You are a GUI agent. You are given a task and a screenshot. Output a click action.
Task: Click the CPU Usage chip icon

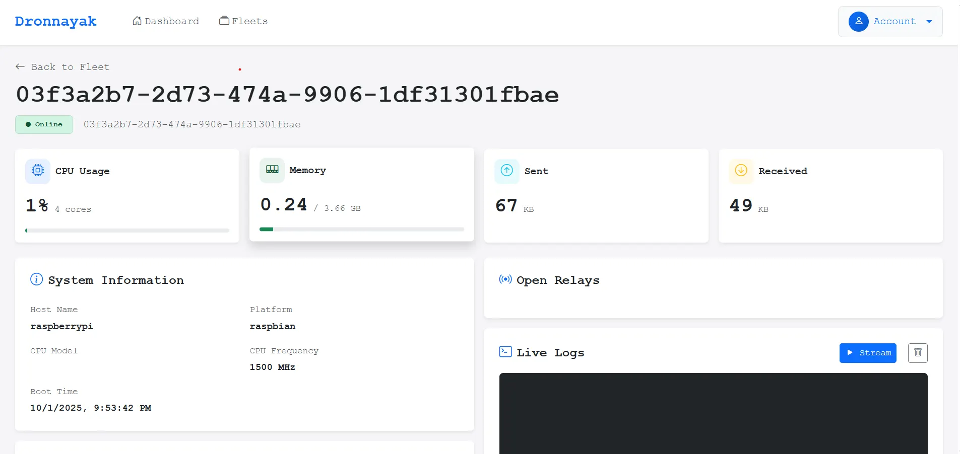(37, 171)
